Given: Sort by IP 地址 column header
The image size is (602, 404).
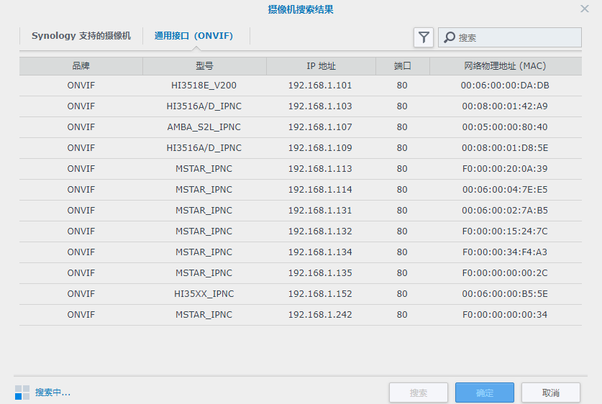Looking at the screenshot, I should (x=321, y=66).
